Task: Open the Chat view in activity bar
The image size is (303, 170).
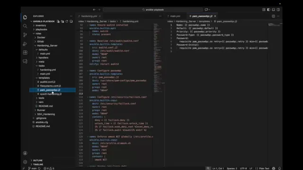Action: (25, 61)
